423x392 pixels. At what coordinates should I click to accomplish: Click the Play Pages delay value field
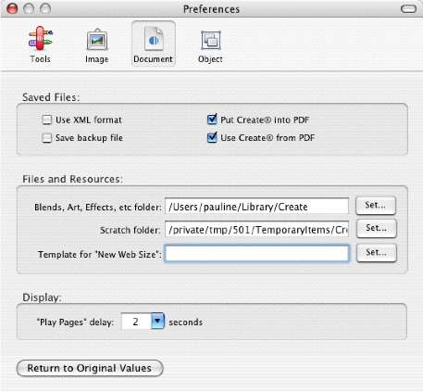click(136, 322)
